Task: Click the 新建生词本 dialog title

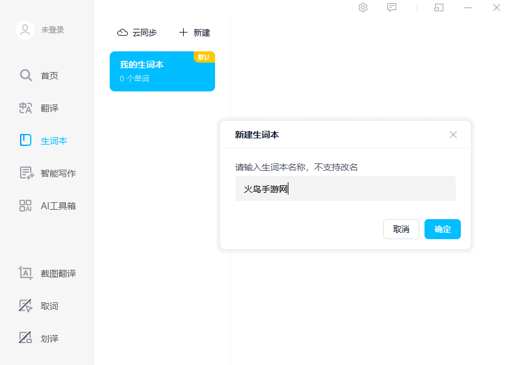Action: [x=257, y=135]
